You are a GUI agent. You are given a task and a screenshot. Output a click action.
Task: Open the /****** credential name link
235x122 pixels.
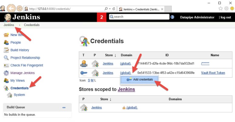click(205, 63)
